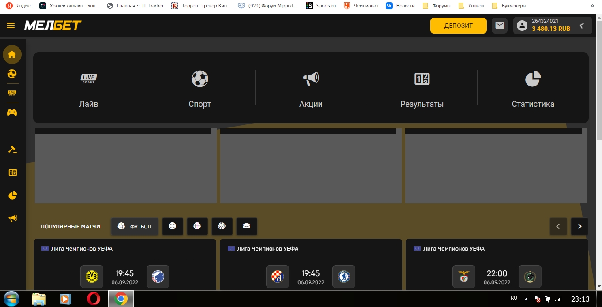602x307 pixels.
Task: Select the Home icon in sidebar
Action: [x=12, y=55]
